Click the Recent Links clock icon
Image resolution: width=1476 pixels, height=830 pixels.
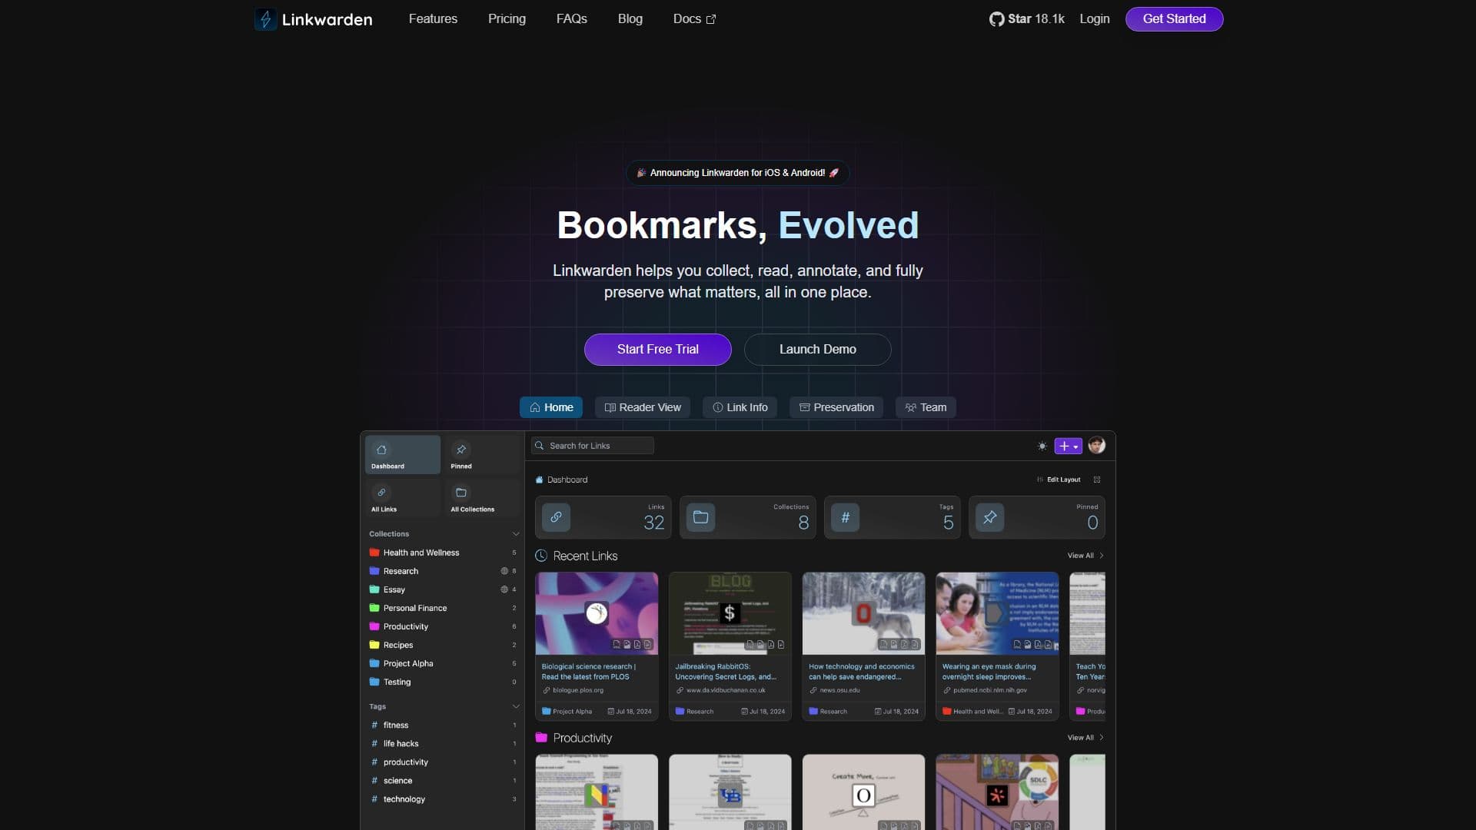(x=541, y=556)
